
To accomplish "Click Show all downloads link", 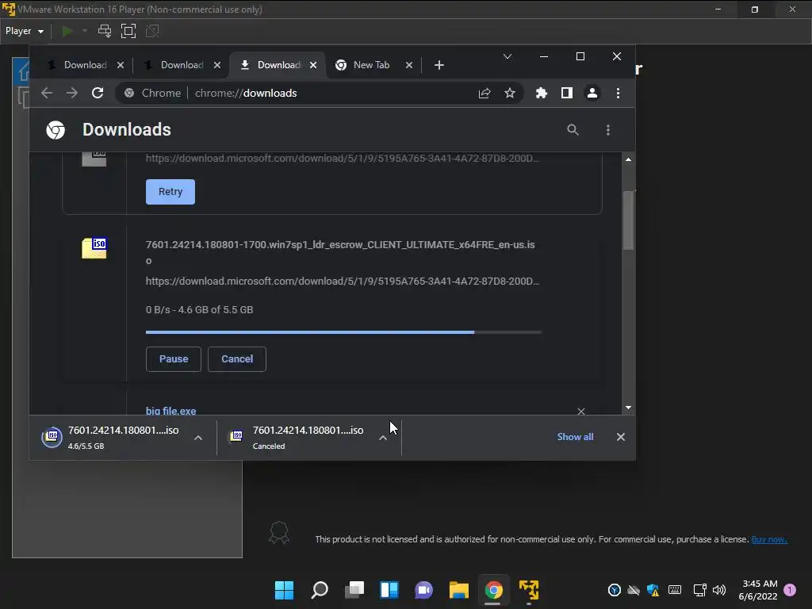I will click(x=575, y=437).
